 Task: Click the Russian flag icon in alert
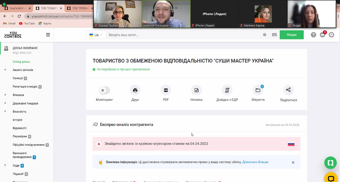click(x=291, y=144)
